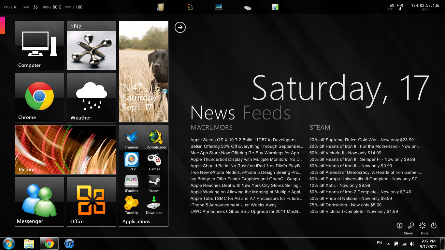Open the '75% off Darksiders' Steam deal
The width and height of the screenshot is (445, 250).
tap(345, 205)
